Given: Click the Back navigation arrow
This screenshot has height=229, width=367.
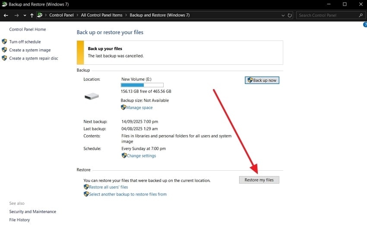Looking at the screenshot, I should click(x=6, y=15).
